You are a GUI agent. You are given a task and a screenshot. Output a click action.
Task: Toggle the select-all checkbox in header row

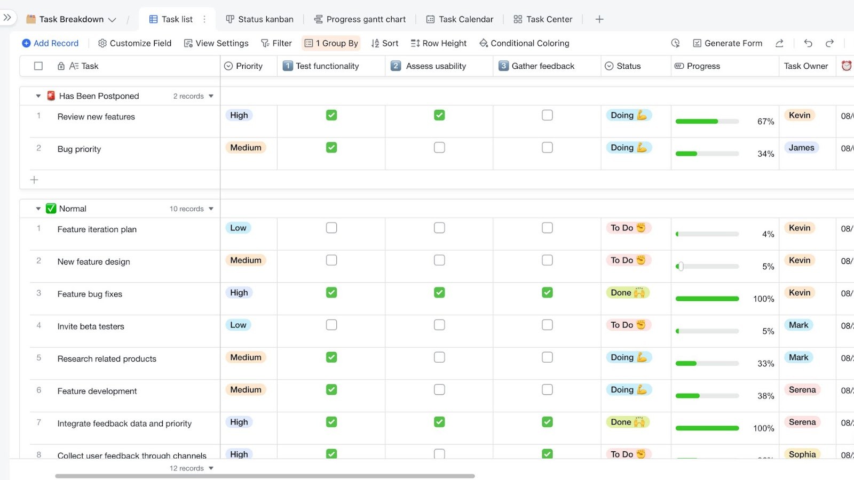pos(38,66)
